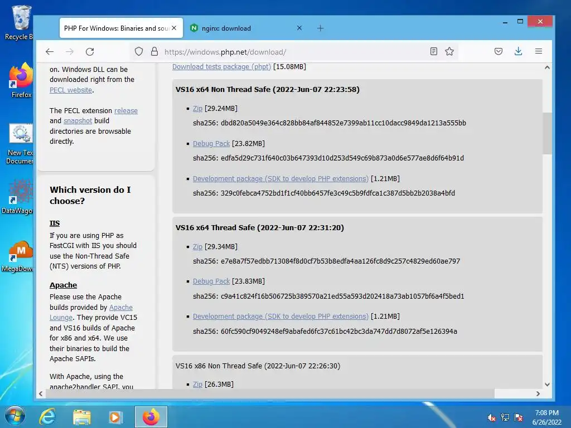Open the Firefox downloads panel
The image size is (571, 428).
pos(518,51)
